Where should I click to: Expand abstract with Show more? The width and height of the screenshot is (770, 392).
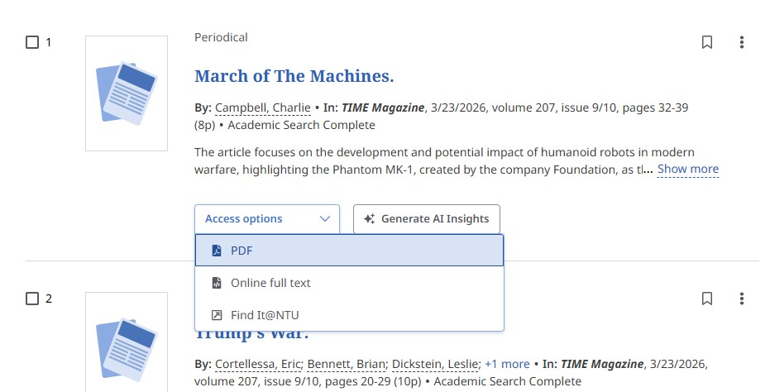tap(688, 169)
